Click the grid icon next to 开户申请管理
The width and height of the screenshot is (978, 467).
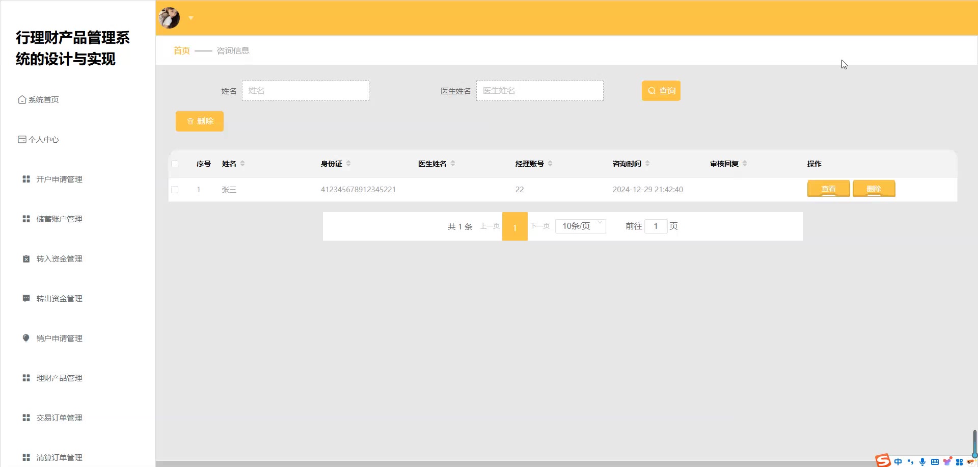tap(26, 179)
